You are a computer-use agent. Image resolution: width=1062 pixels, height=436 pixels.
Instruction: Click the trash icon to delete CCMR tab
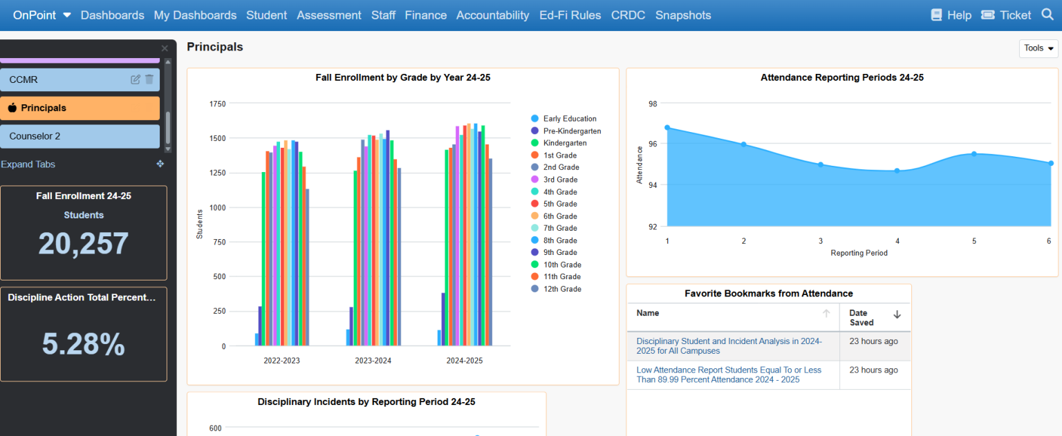pyautogui.click(x=149, y=79)
